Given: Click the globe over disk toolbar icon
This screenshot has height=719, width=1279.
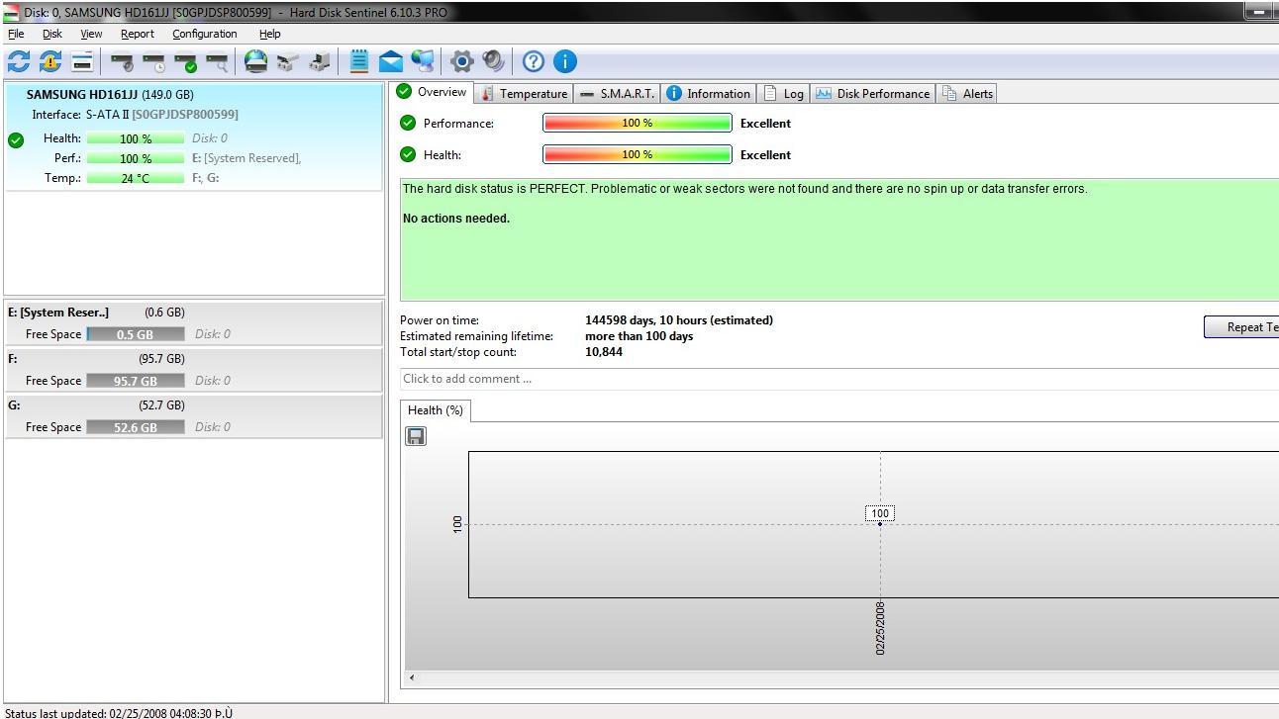Looking at the screenshot, I should pos(256,62).
